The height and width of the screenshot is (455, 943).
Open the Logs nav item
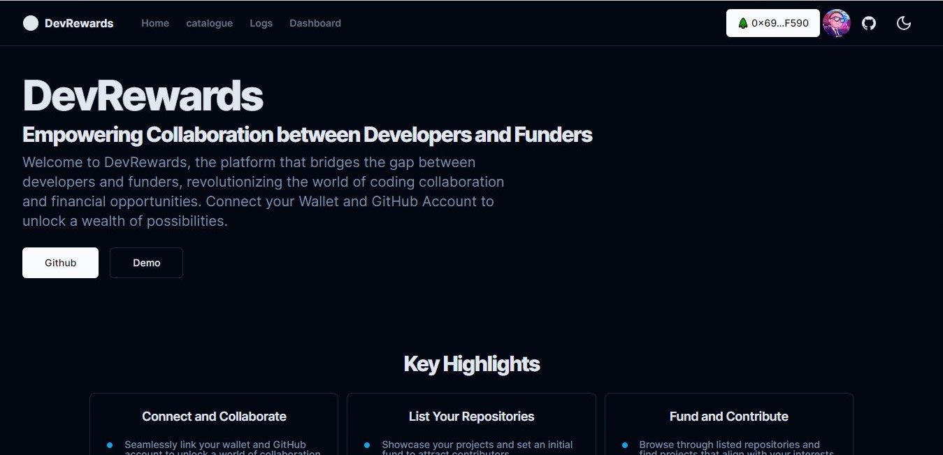[261, 23]
